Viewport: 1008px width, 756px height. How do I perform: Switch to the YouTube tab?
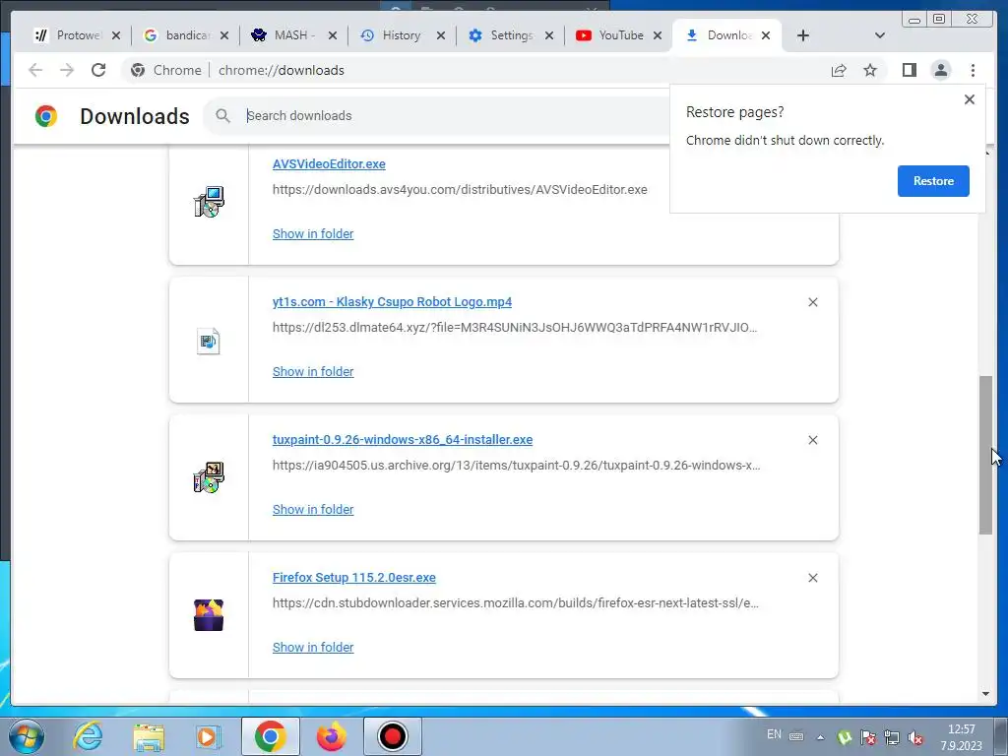pyautogui.click(x=618, y=35)
